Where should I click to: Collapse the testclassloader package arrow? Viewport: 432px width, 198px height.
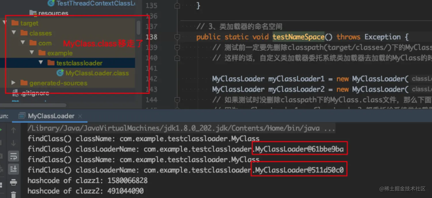41,62
